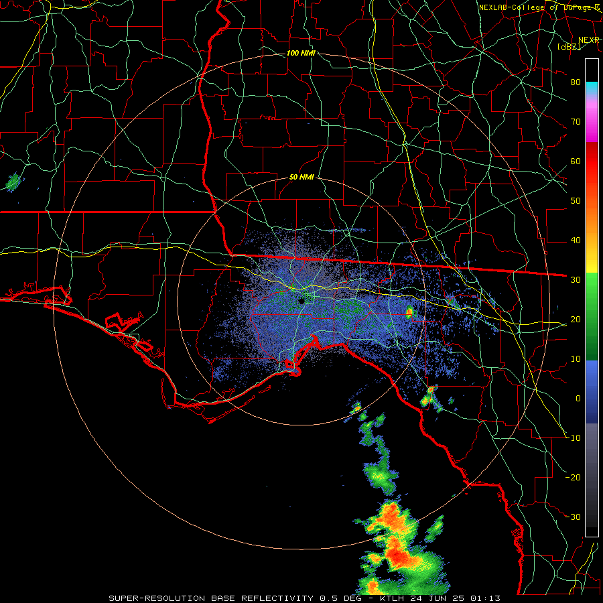The image size is (603, 603).
Task: Click the NEXLAB-College of DuPage credit text
Action: 539,7
